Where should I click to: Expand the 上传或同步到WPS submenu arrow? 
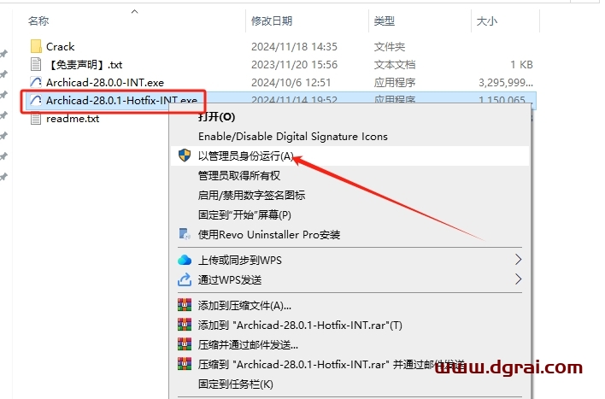pos(518,260)
